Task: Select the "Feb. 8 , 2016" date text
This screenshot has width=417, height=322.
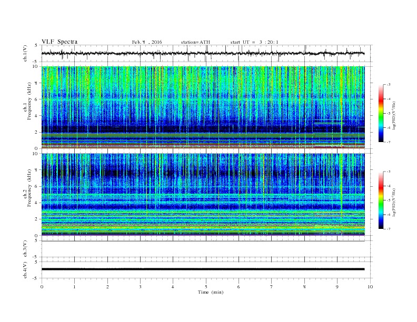Action: pyautogui.click(x=147, y=42)
